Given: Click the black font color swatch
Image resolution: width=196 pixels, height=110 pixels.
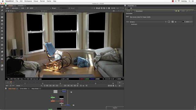Looking at the screenshot, I should tap(183, 22).
